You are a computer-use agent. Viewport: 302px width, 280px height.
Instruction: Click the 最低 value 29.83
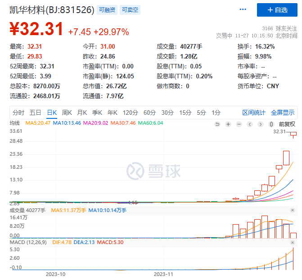click(x=35, y=56)
